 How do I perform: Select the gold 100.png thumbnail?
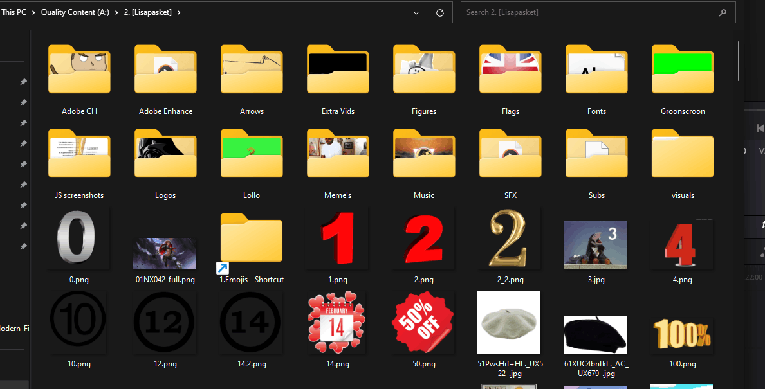[682, 334]
